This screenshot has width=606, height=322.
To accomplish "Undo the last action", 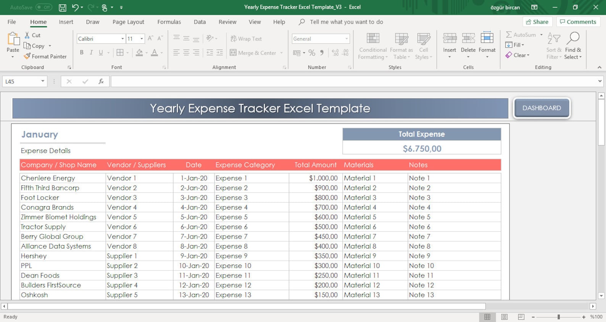I will click(75, 7).
